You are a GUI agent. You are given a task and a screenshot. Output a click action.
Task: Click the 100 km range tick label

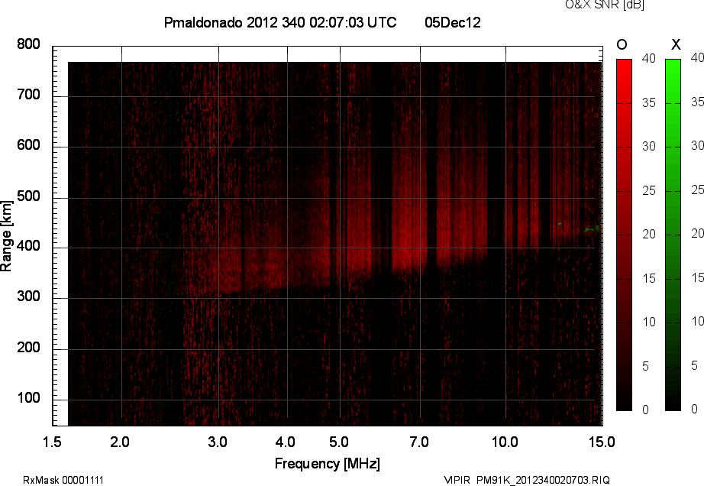pos(28,398)
